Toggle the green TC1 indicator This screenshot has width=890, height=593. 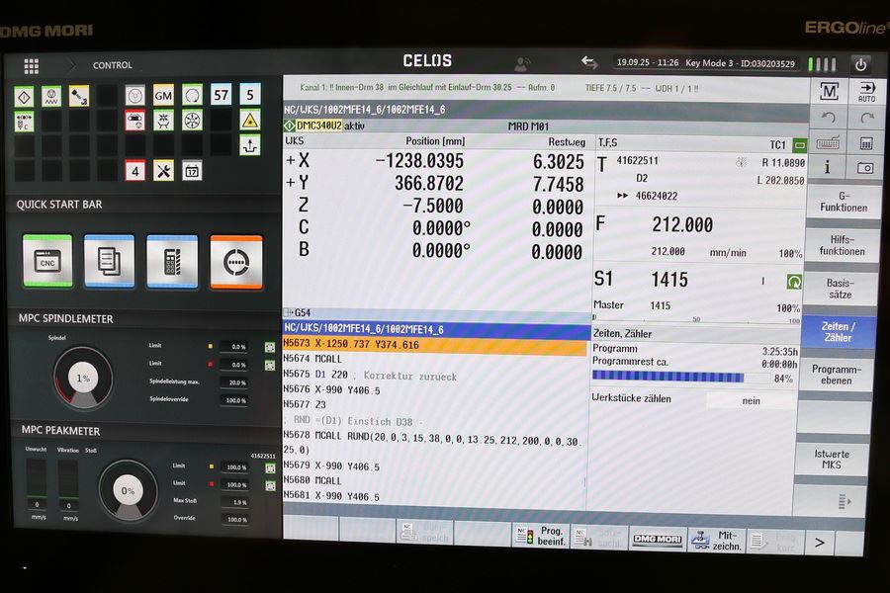pos(799,145)
